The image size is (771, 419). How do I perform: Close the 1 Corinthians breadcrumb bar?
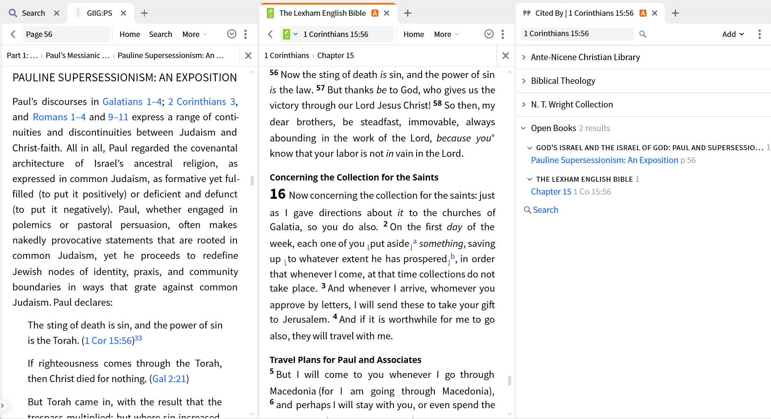[x=506, y=56]
